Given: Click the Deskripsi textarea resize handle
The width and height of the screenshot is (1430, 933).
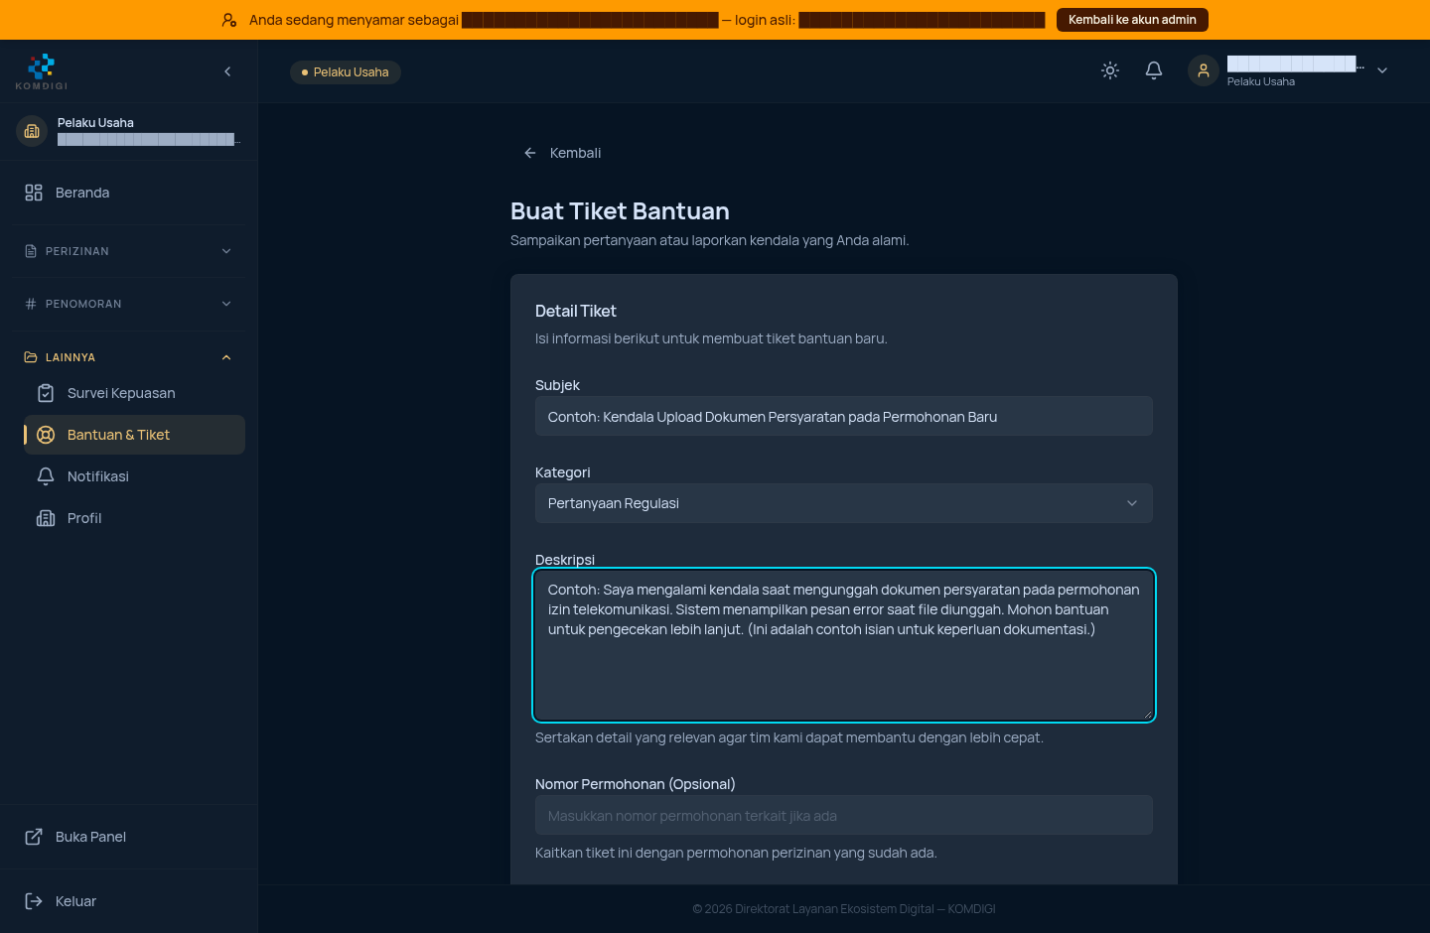Looking at the screenshot, I should (x=1147, y=714).
